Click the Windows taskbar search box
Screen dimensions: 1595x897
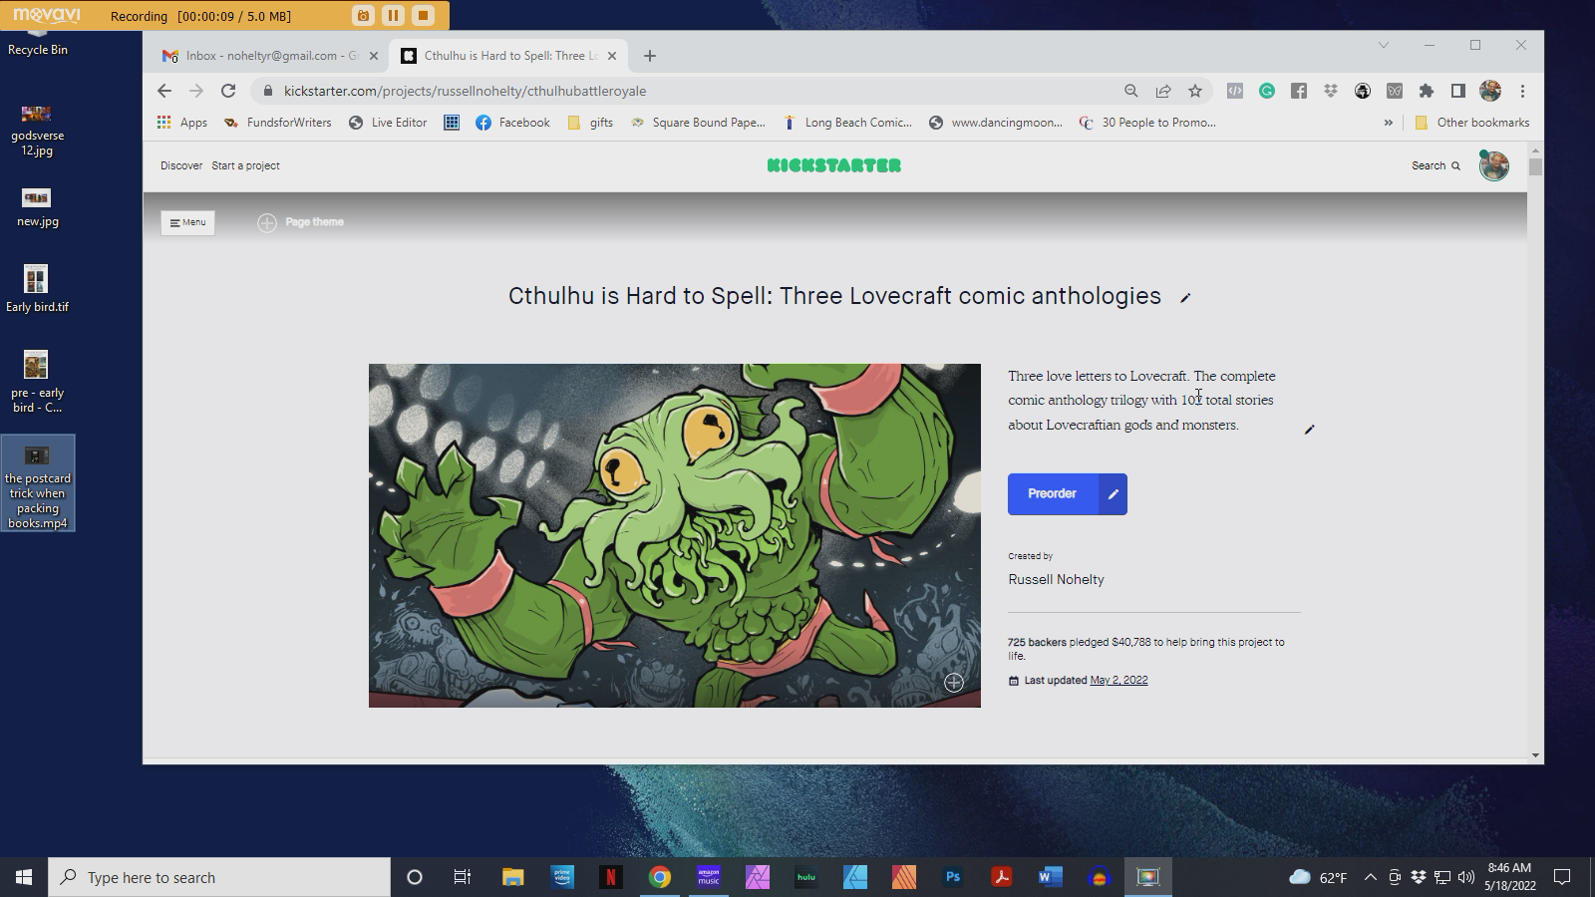click(x=219, y=877)
